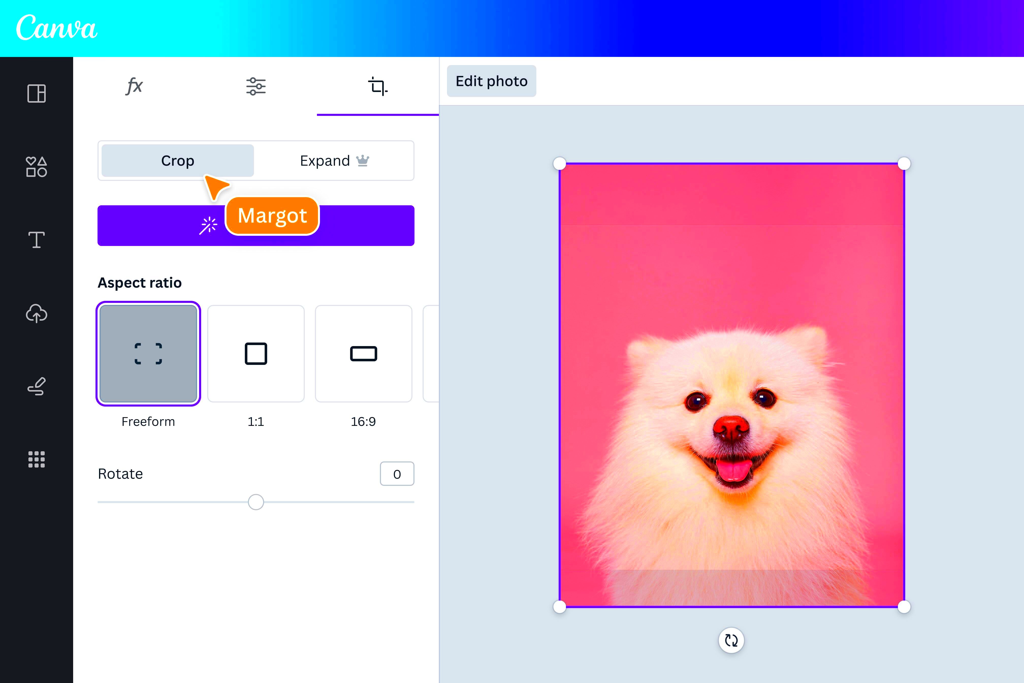Click the Edit photo button
The height and width of the screenshot is (683, 1024).
tap(491, 81)
